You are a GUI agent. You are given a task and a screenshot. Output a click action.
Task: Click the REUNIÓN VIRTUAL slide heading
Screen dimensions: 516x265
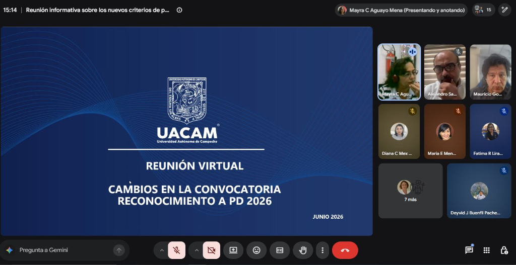[195, 166]
